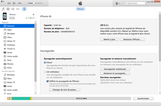Open the TV shows library icon in toolbar

pyautogui.click(x=13, y=9)
